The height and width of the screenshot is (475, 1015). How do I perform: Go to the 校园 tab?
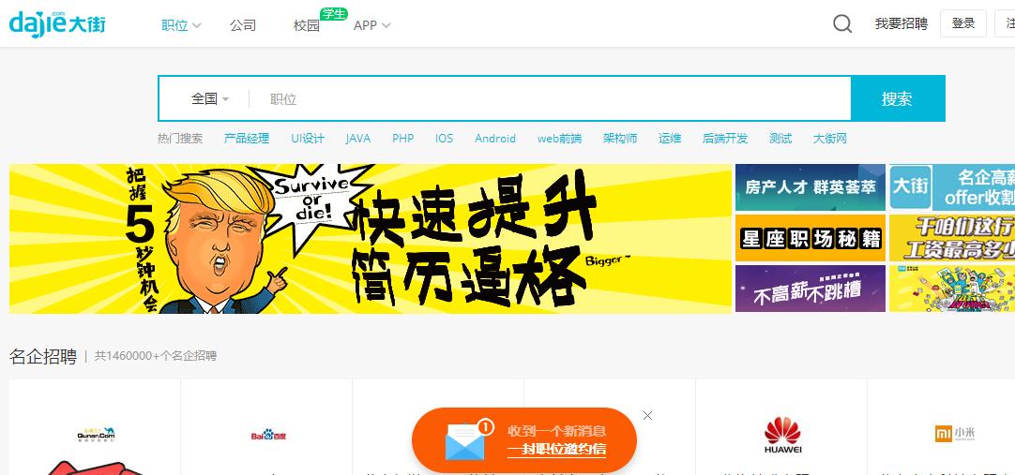coord(306,25)
